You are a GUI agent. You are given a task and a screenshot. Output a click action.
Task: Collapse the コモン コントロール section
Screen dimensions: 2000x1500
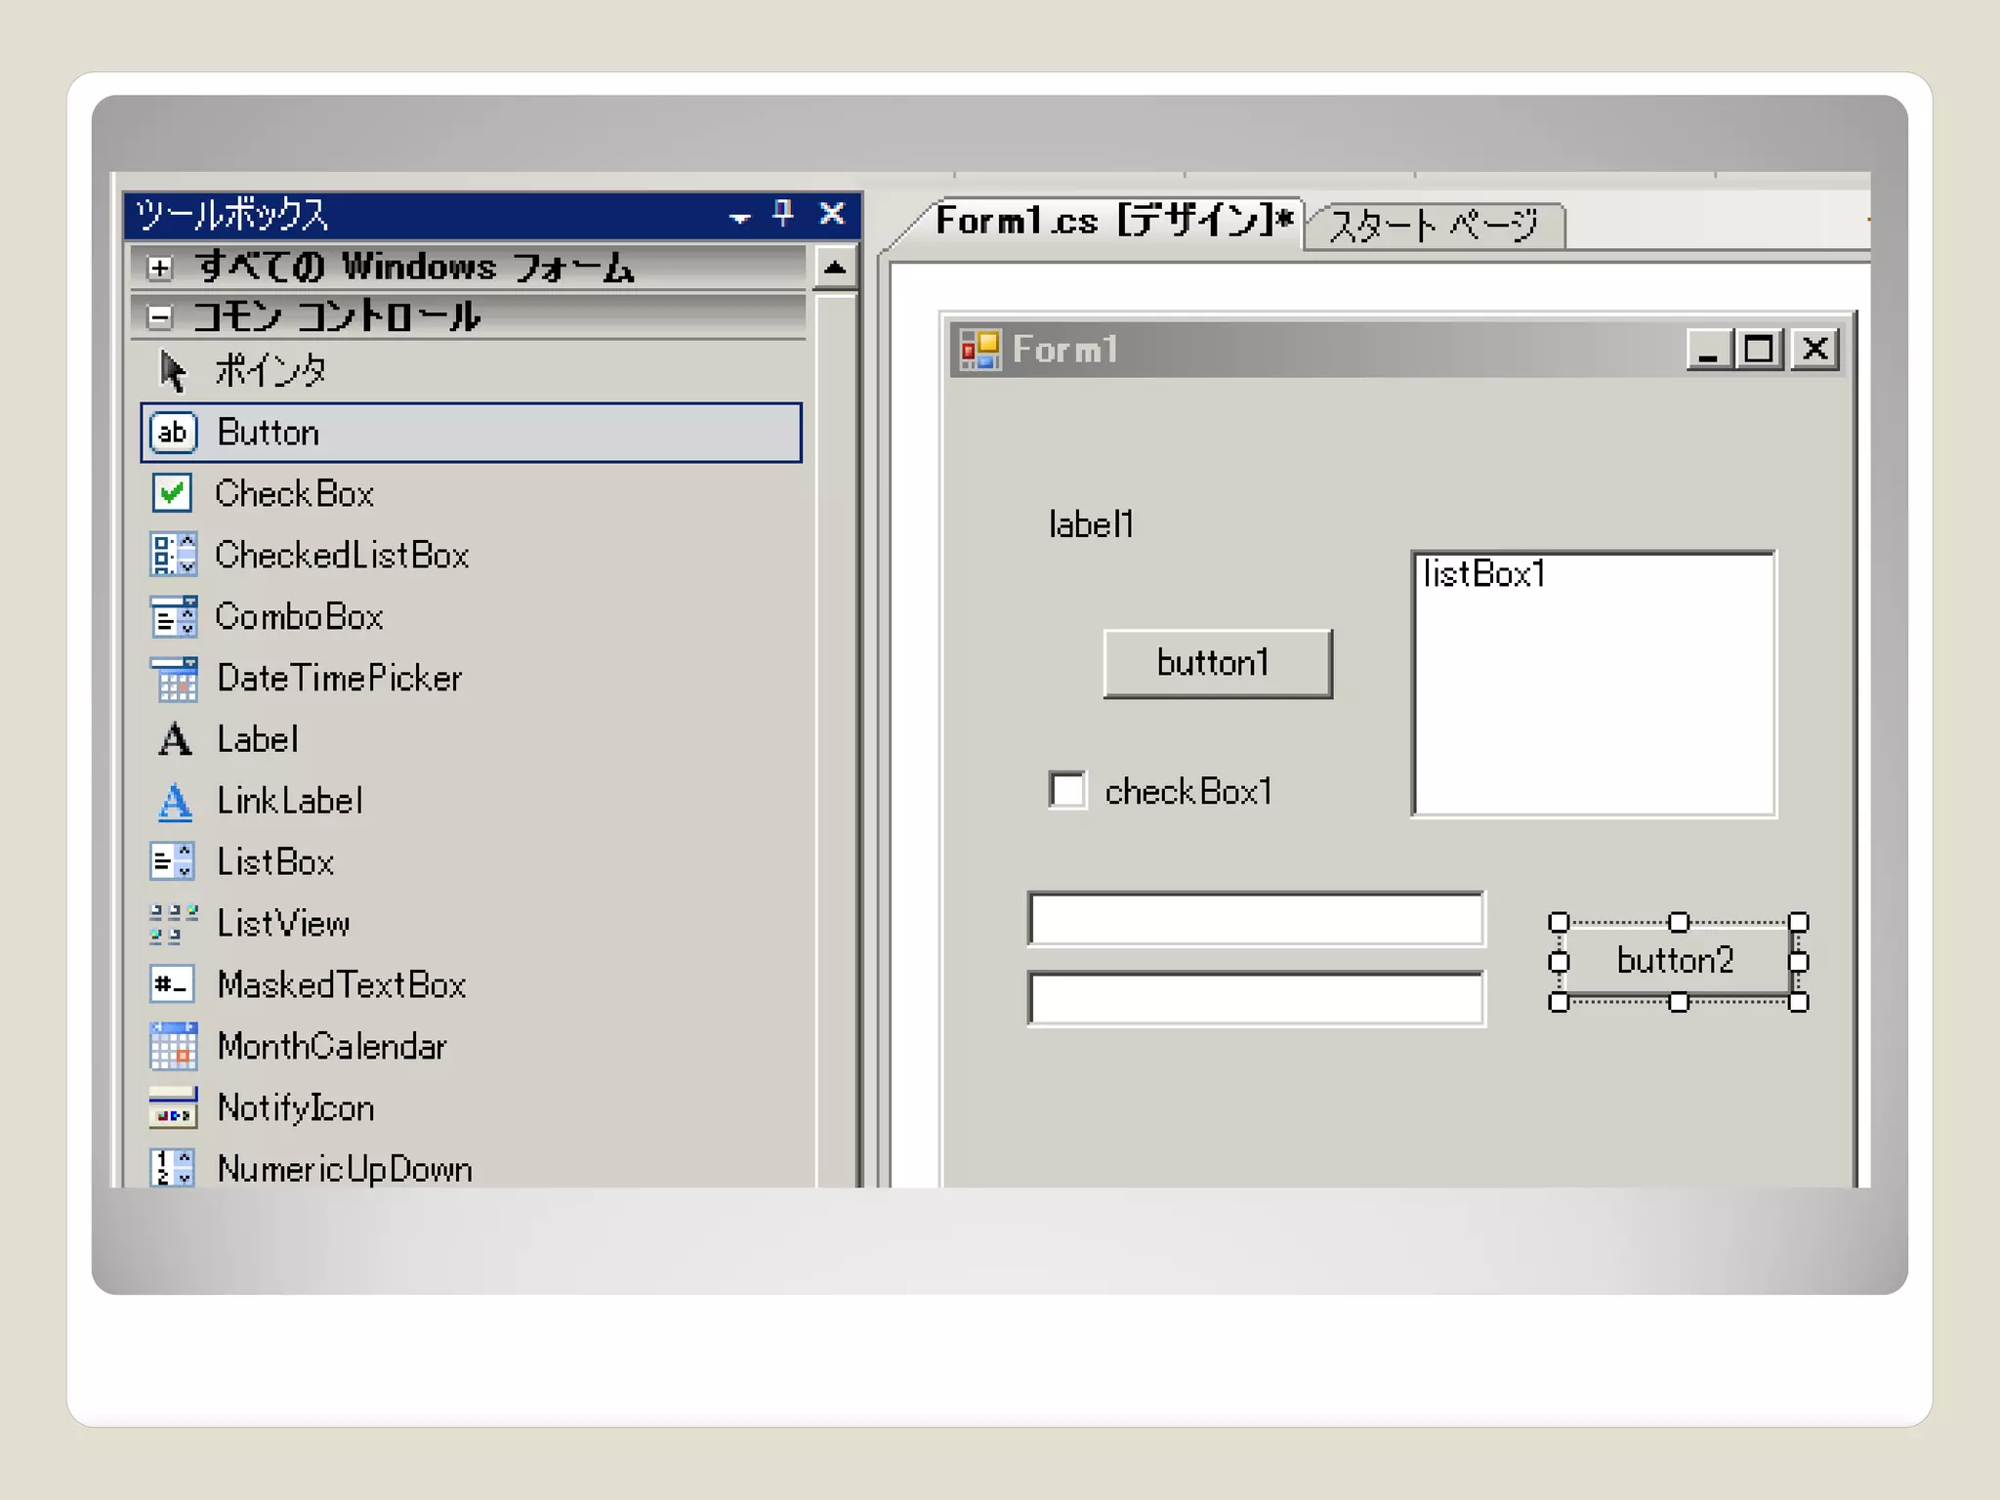coord(159,316)
